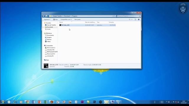Open the Action Center flag tray icon
Screen dimensions: 189x106
point(174,102)
